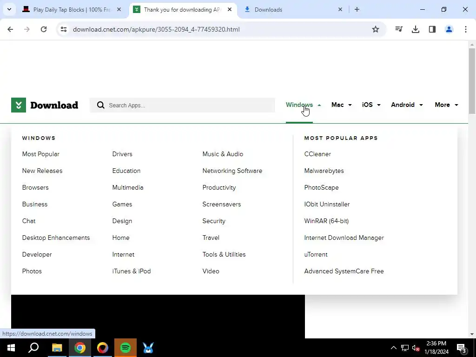The height and width of the screenshot is (357, 476).
Task: Close the Play Daily Tap Blocks tab
Action: click(x=119, y=9)
